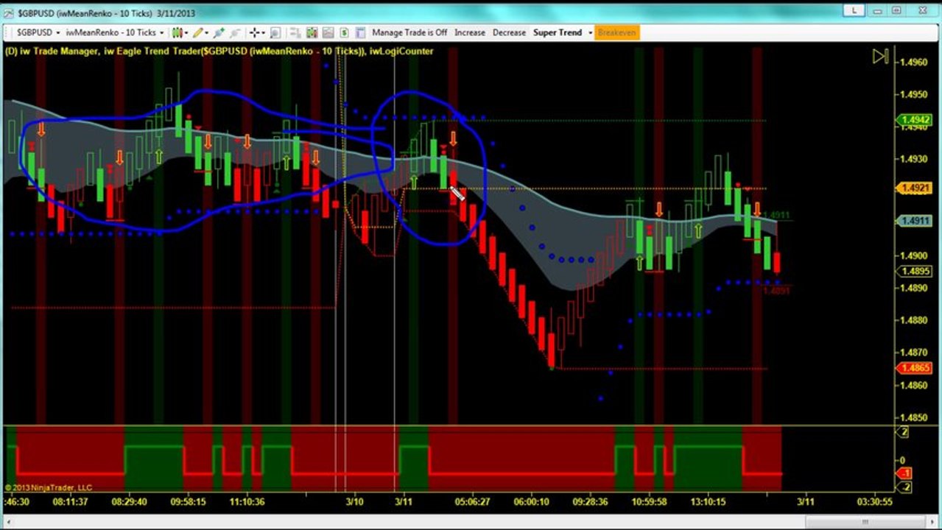Expand the crosshair pointer dropdown arrow
Viewport: 942px width, 530px height.
[263, 32]
